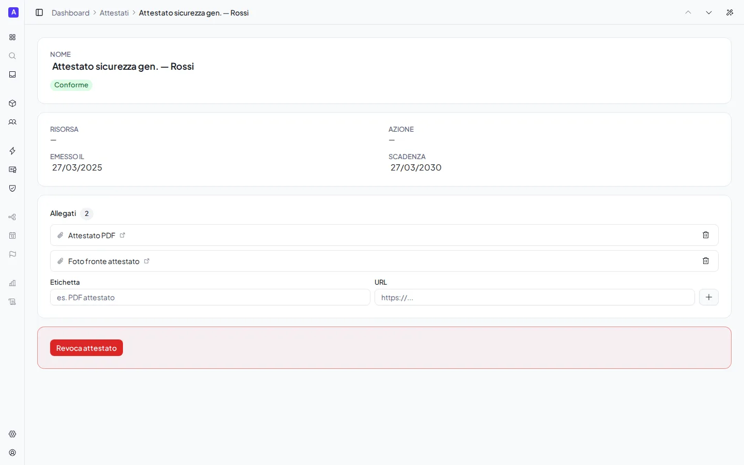Delete the Foto fronte attestato attachment
The width and height of the screenshot is (744, 465).
pos(706,261)
